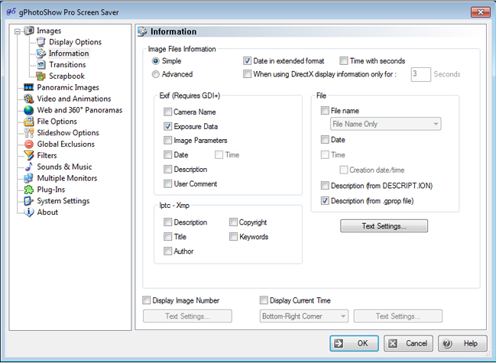Screen dimensions: 496x363
Task: Click the Global Exclusions red icon
Action: click(29, 144)
